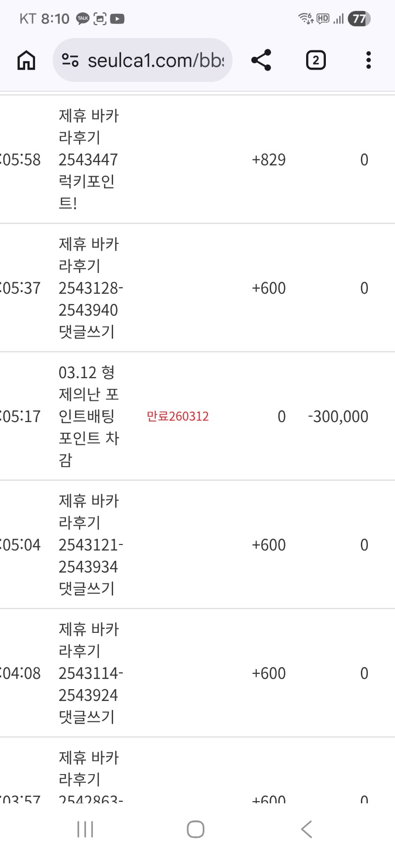Tap the KakaoTalk notification icon
The height and width of the screenshot is (856, 395).
pos(82,19)
